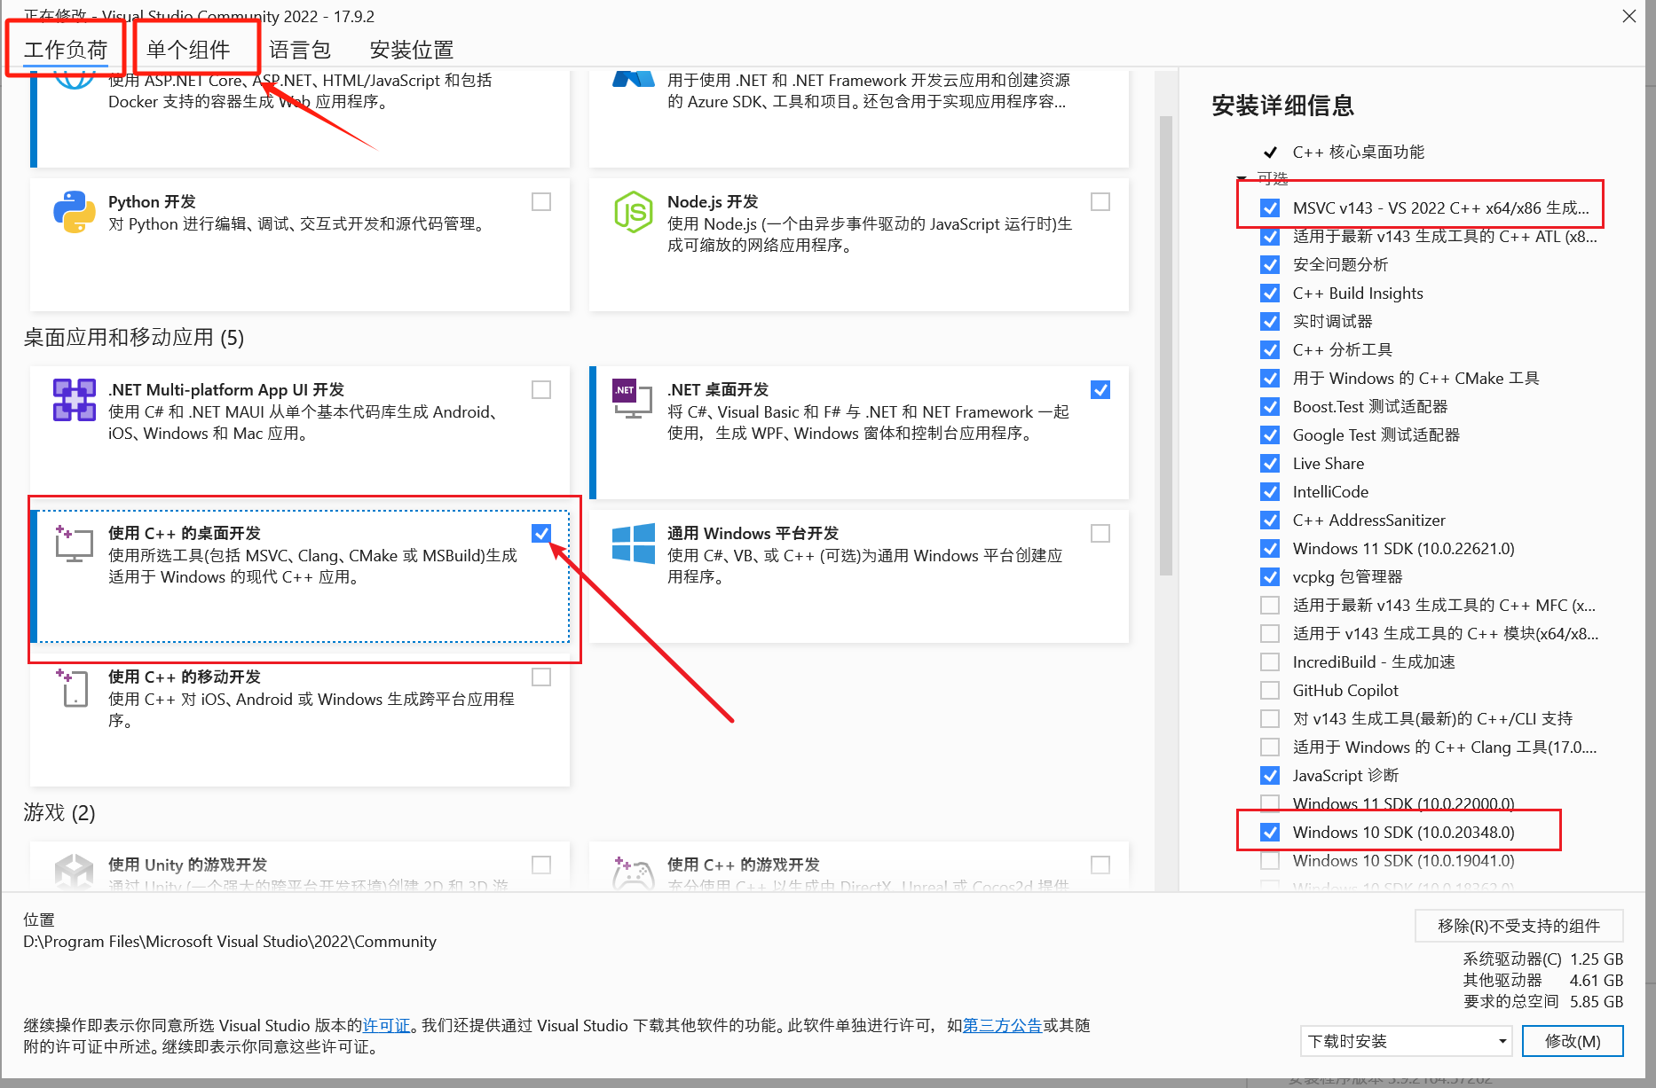This screenshot has height=1088, width=1656.
Task: Check the 使用 C++ 的游戏开发 checkbox
Action: click(1100, 865)
